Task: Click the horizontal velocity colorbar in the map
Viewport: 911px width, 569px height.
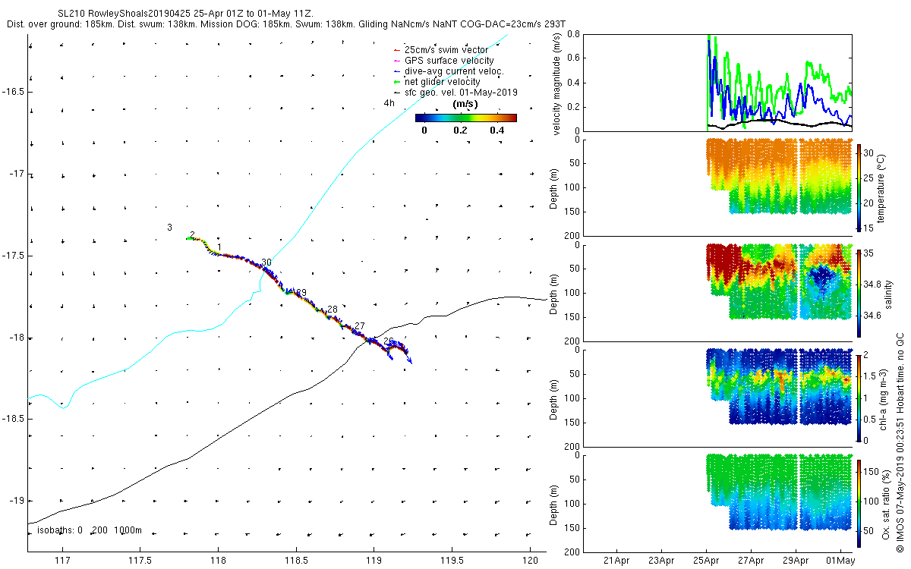Action: [x=465, y=118]
